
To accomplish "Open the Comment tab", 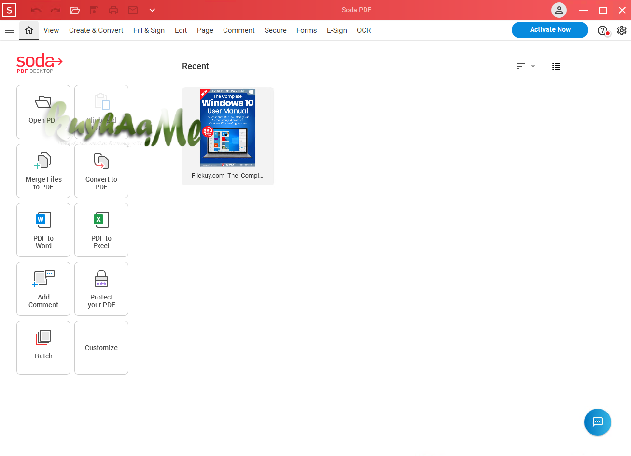I will click(x=239, y=30).
